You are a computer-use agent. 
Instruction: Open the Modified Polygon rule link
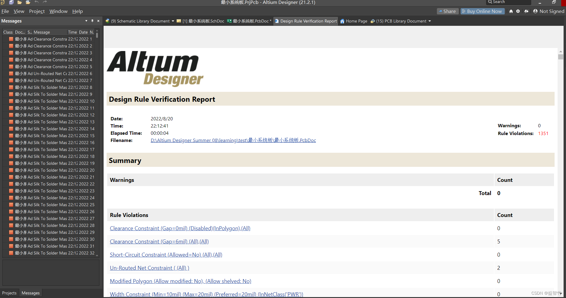coord(180,281)
